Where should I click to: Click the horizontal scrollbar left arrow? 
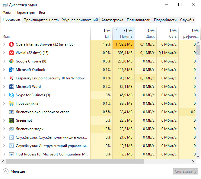3,161
